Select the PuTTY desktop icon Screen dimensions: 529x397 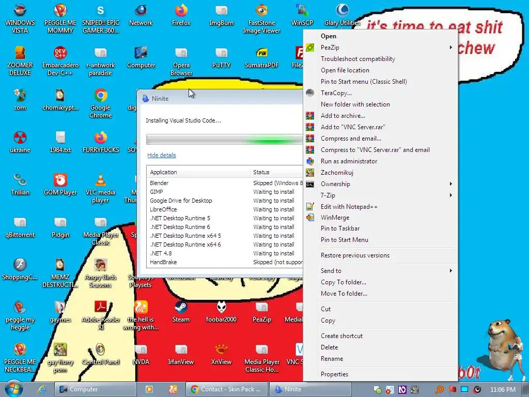click(221, 57)
